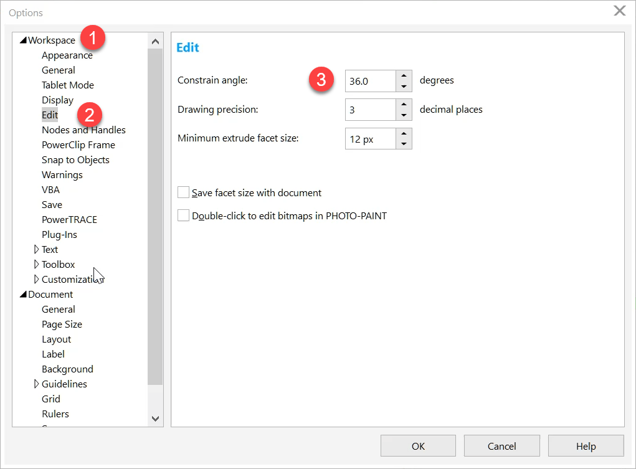Decrease Constrain angle with down arrow
636x469 pixels.
tap(404, 87)
